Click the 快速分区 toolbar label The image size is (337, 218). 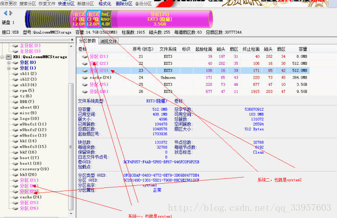66,4
